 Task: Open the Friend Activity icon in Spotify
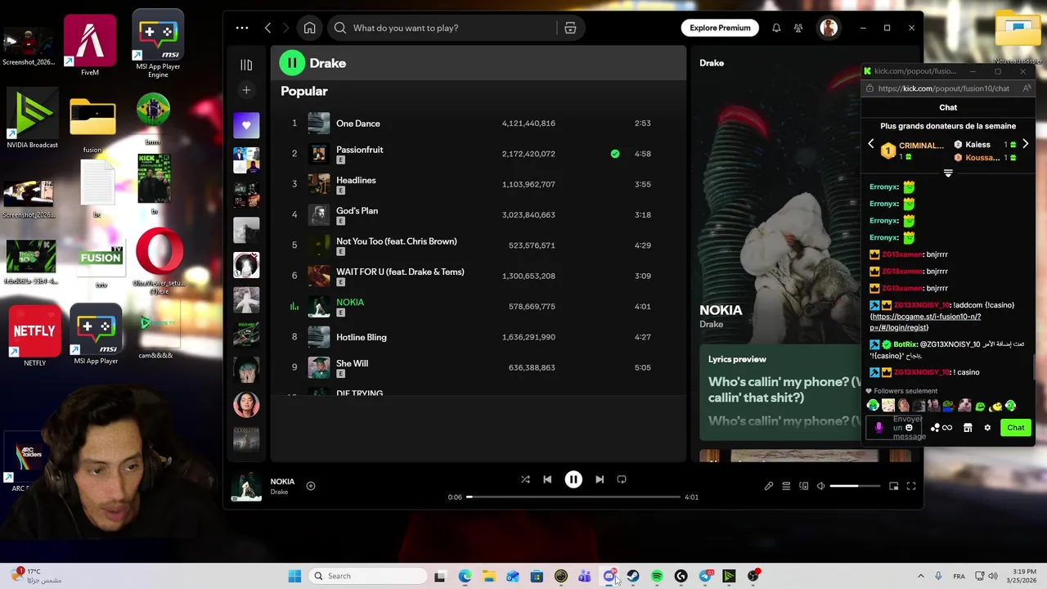click(x=798, y=28)
